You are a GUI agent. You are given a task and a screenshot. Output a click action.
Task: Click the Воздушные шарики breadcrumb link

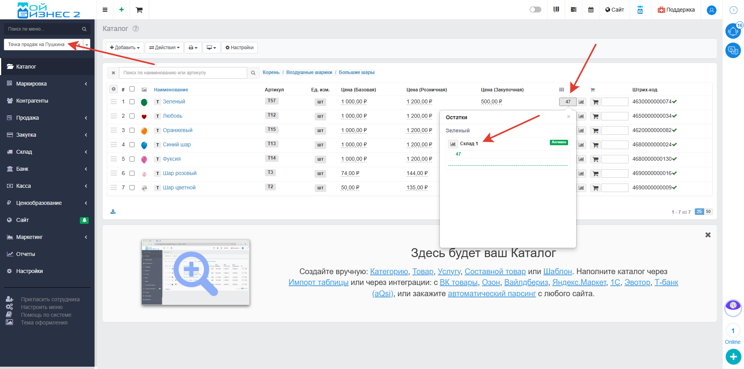(309, 72)
